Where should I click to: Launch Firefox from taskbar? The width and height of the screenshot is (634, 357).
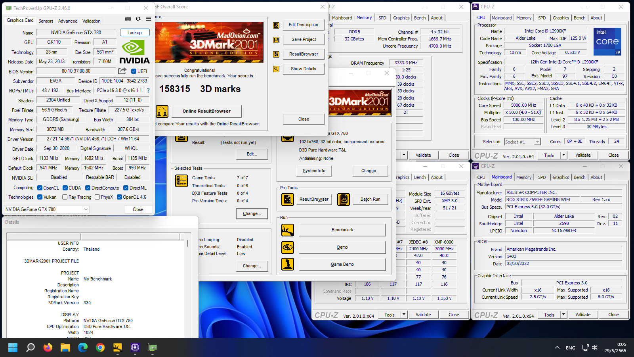[48, 348]
